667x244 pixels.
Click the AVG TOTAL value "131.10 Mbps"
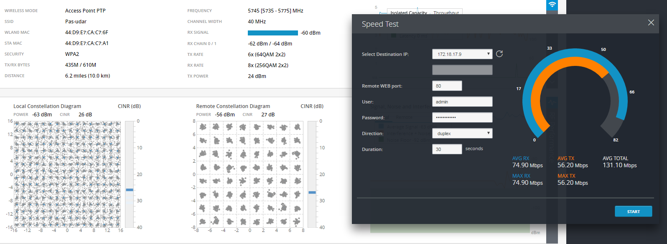[x=620, y=165]
